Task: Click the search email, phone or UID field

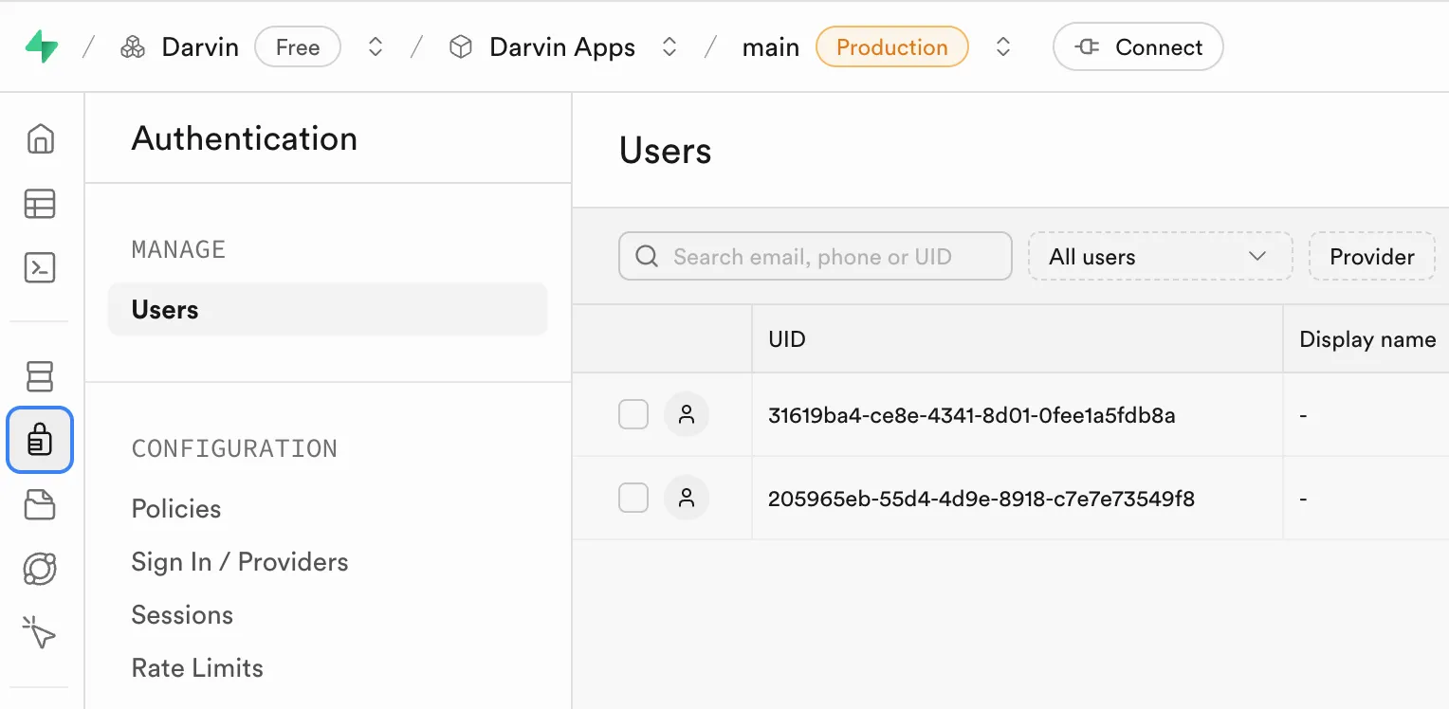Action: tap(814, 256)
